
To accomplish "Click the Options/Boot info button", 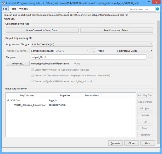I will pos(18,51).
